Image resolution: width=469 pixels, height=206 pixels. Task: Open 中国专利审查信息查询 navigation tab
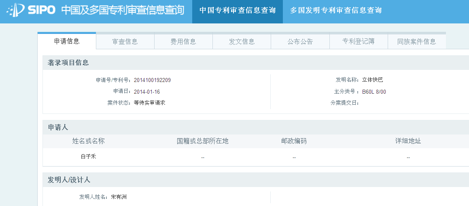point(238,11)
